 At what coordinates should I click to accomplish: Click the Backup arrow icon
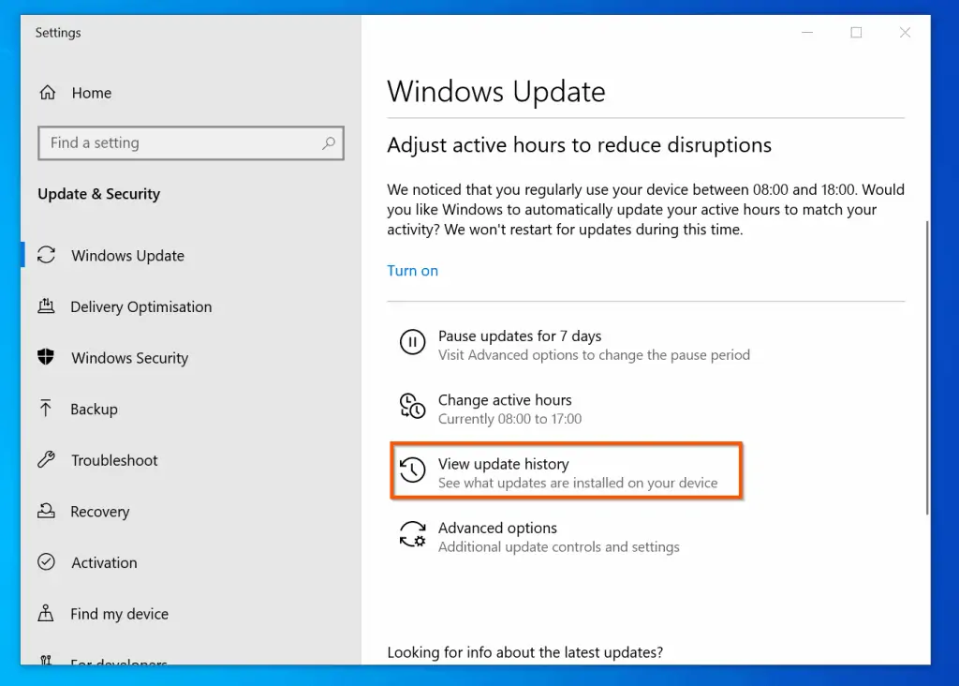[x=46, y=409]
